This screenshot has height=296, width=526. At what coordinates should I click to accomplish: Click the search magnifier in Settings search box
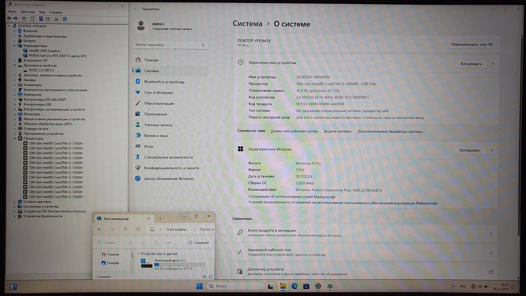coord(203,45)
